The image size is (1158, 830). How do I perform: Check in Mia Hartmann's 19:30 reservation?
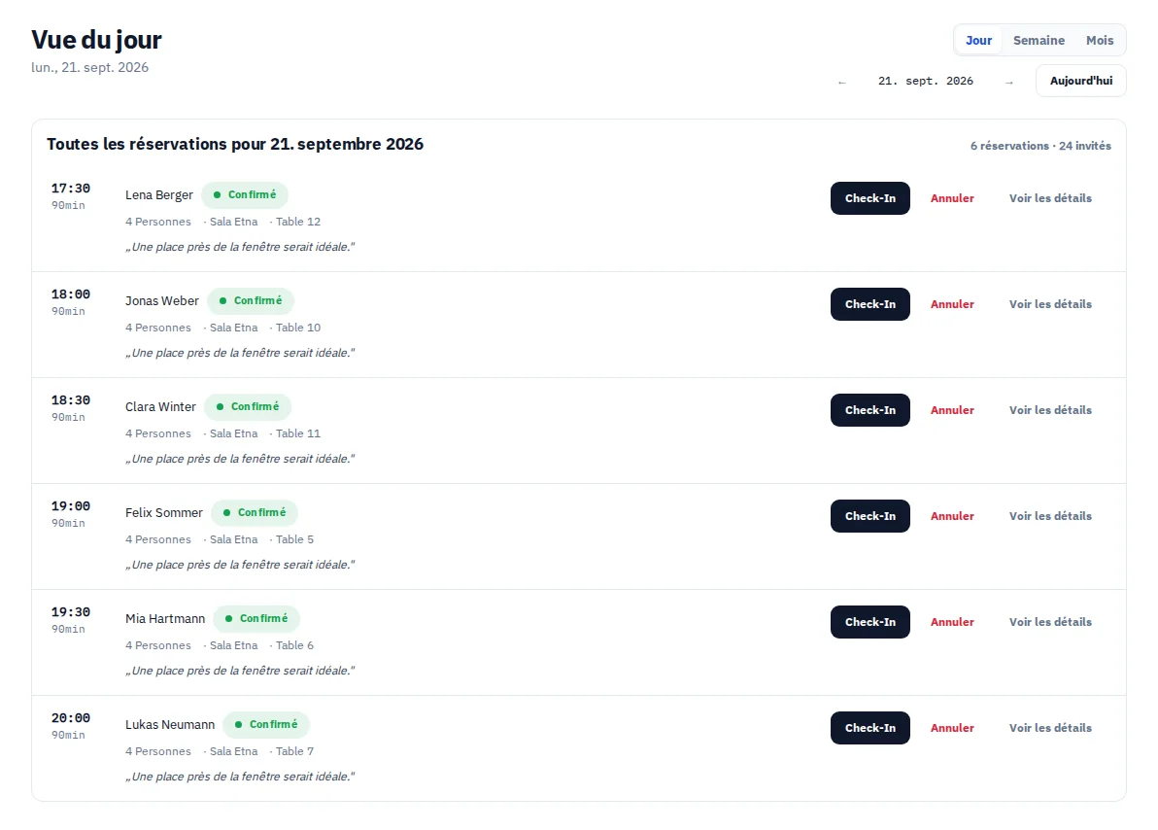click(x=870, y=622)
